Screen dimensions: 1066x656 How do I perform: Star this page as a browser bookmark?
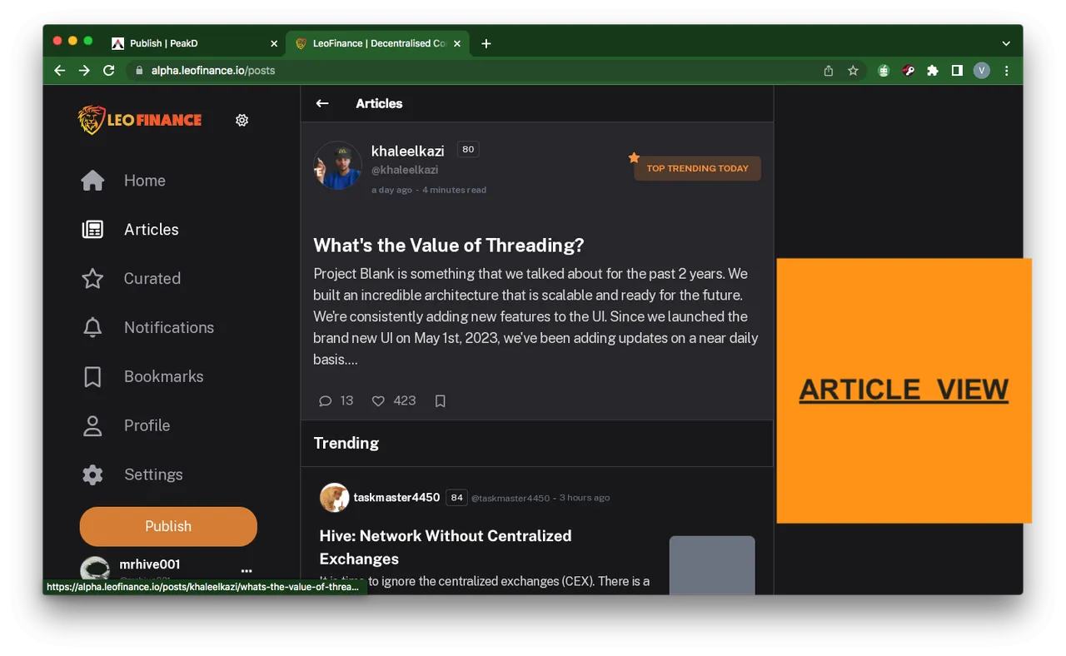(x=853, y=71)
